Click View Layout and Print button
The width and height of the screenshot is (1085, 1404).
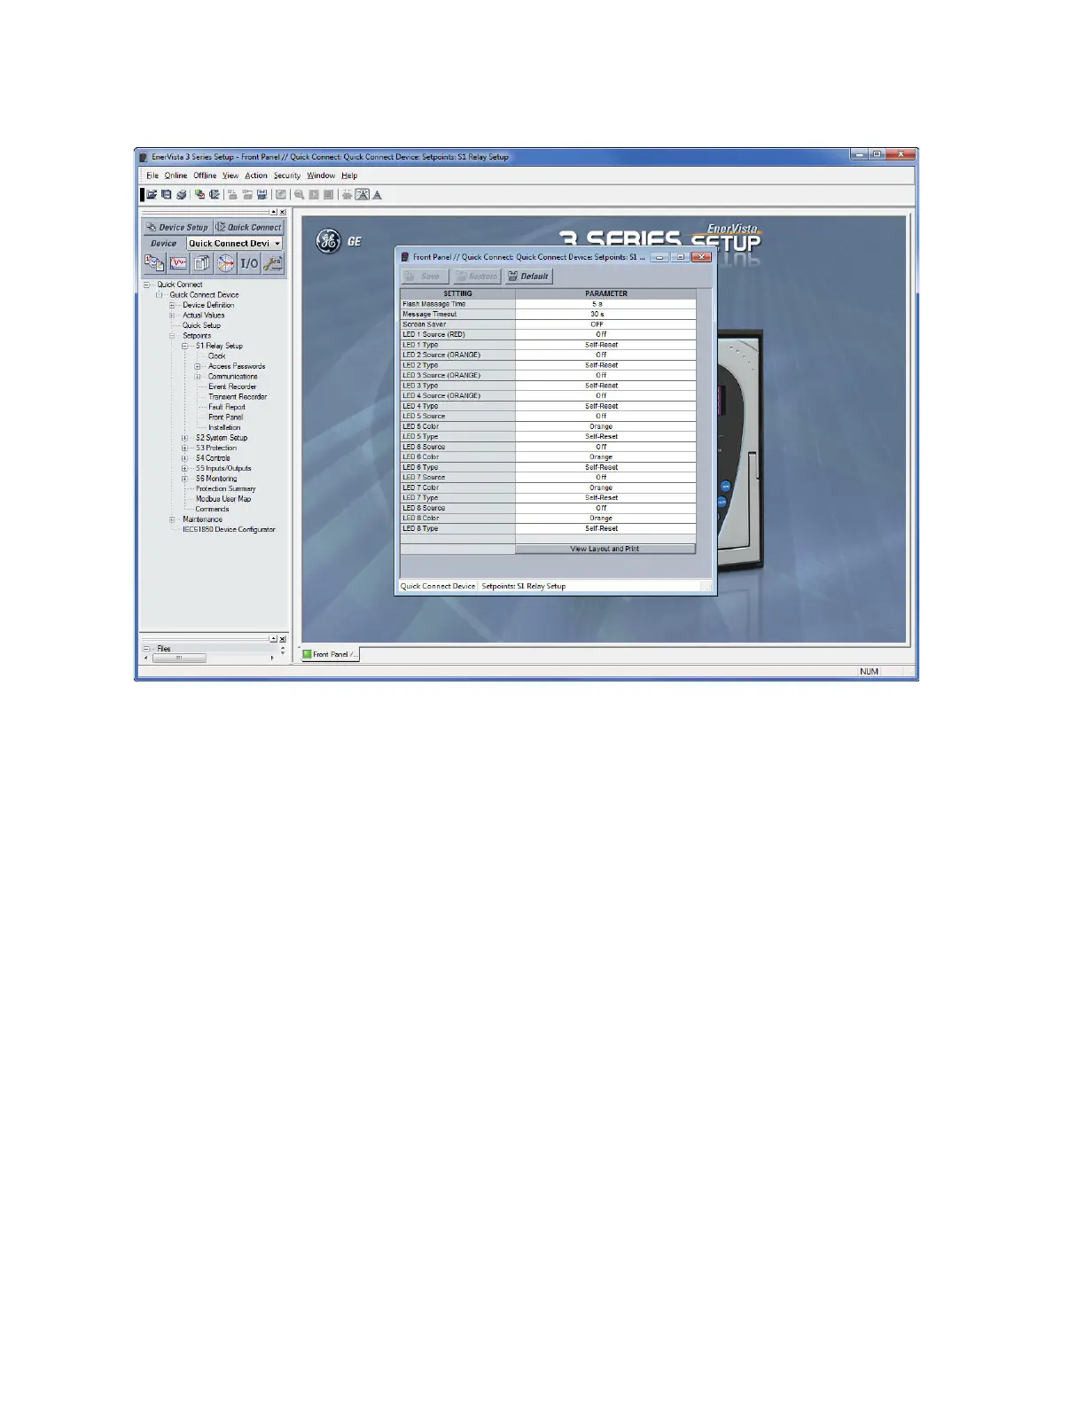pos(605,549)
